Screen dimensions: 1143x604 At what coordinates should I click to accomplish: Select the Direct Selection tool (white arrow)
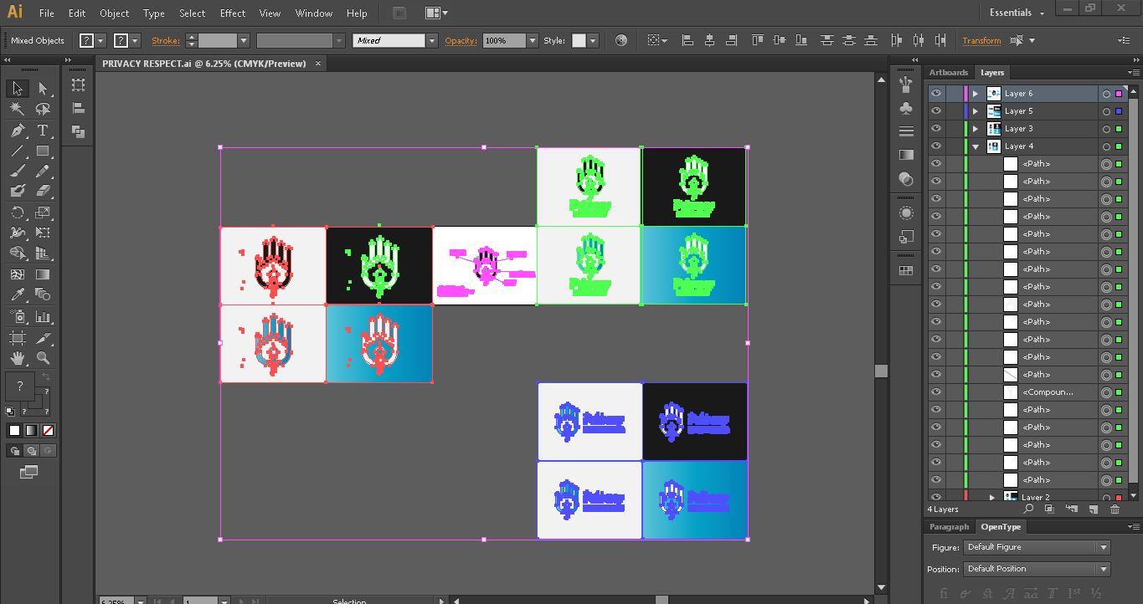coord(43,89)
